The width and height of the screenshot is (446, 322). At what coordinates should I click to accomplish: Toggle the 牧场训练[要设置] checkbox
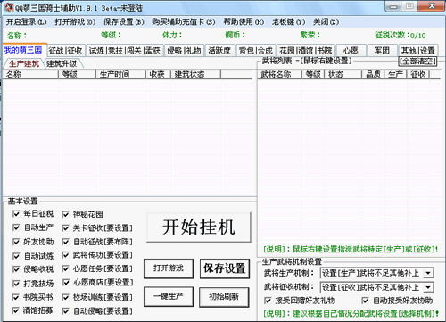click(66, 297)
